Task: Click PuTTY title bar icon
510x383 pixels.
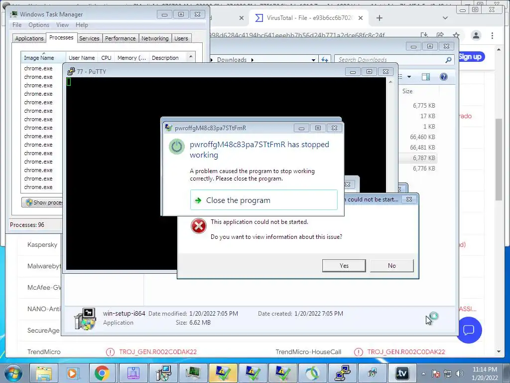Action: (71, 71)
